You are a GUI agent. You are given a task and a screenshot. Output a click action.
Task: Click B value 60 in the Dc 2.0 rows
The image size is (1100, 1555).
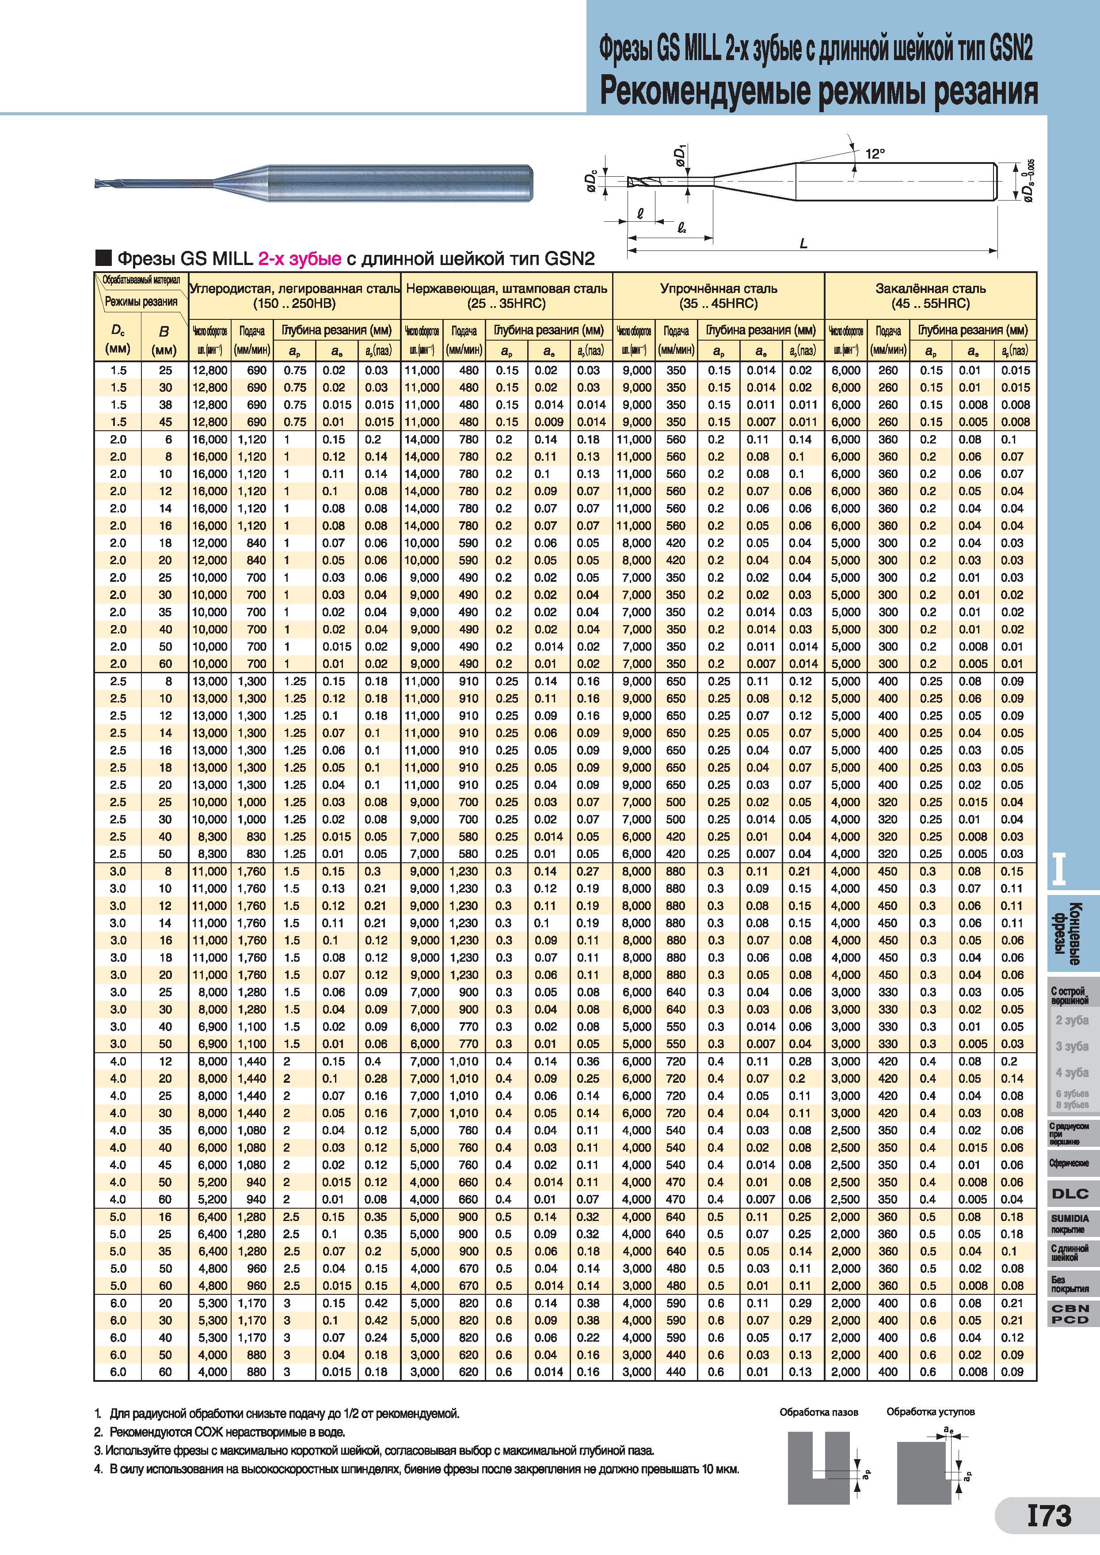coord(165,664)
